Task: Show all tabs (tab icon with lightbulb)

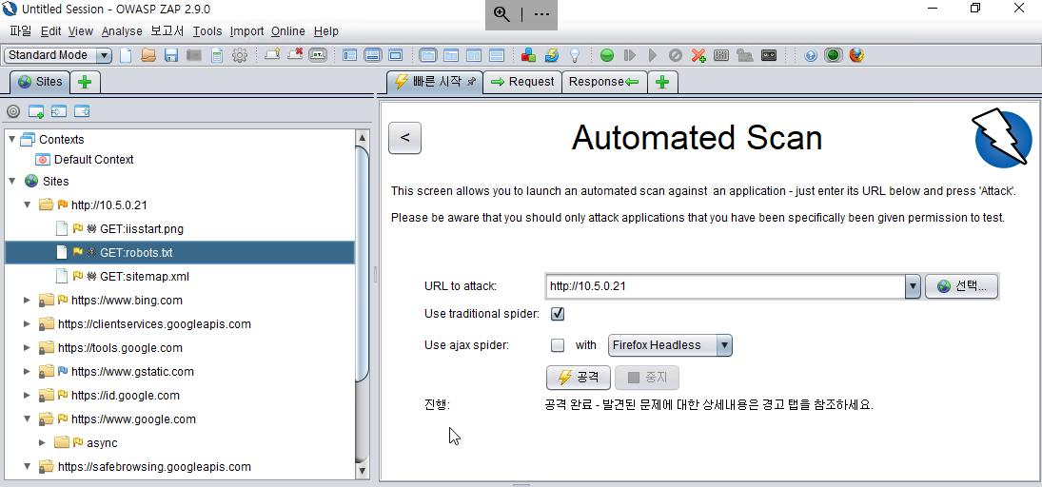Action: tap(272, 55)
